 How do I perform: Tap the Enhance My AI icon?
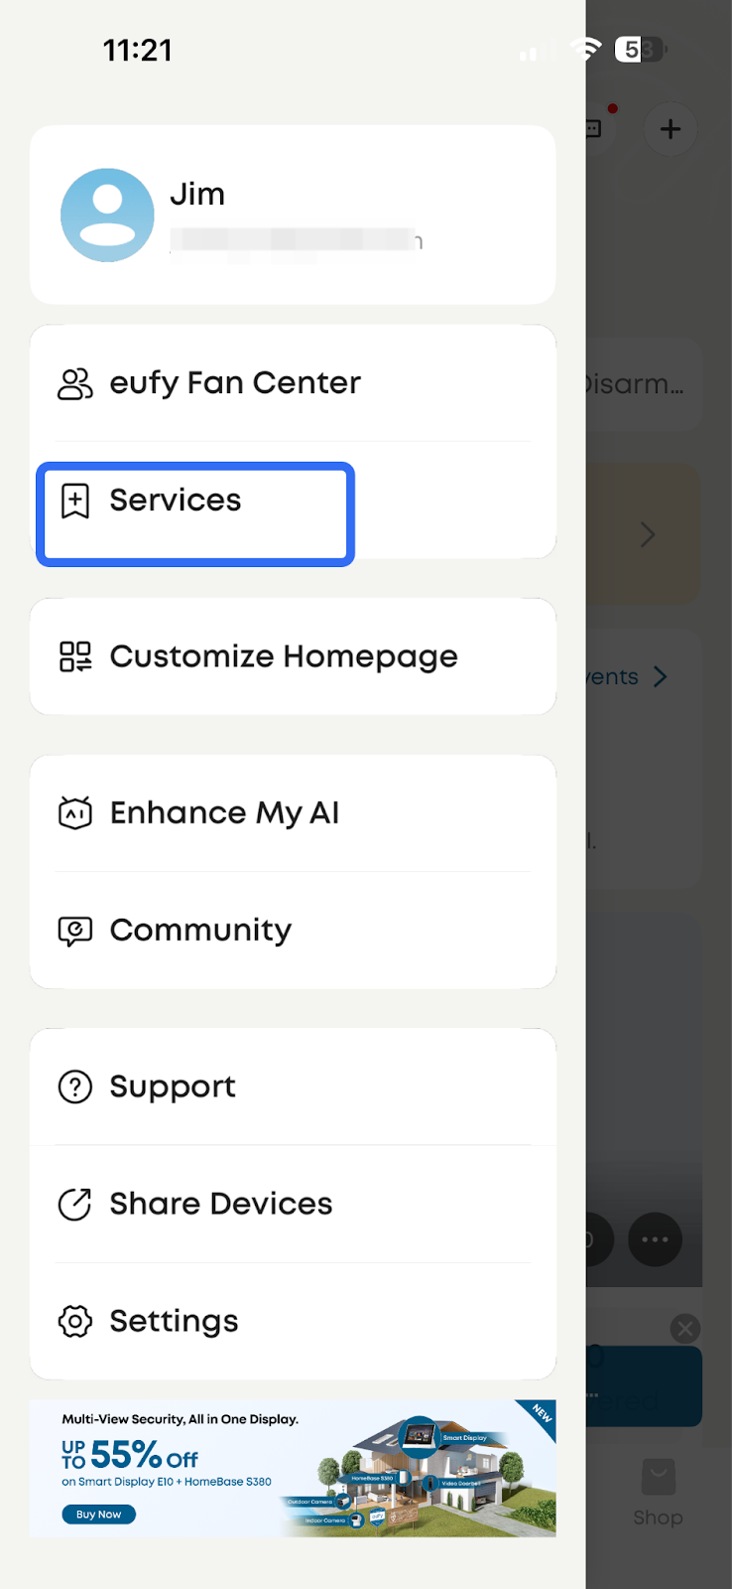click(x=75, y=813)
